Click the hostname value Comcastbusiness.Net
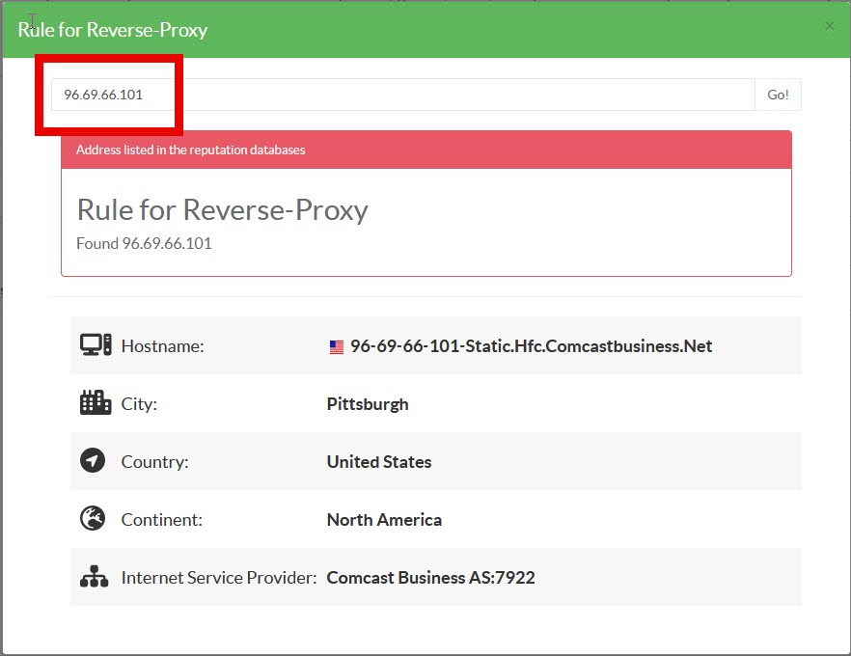This screenshot has width=851, height=656. (x=531, y=345)
